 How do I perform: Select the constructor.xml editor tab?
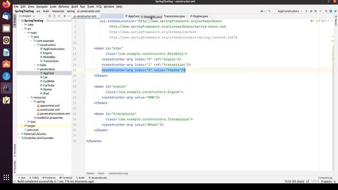[x=86, y=16]
